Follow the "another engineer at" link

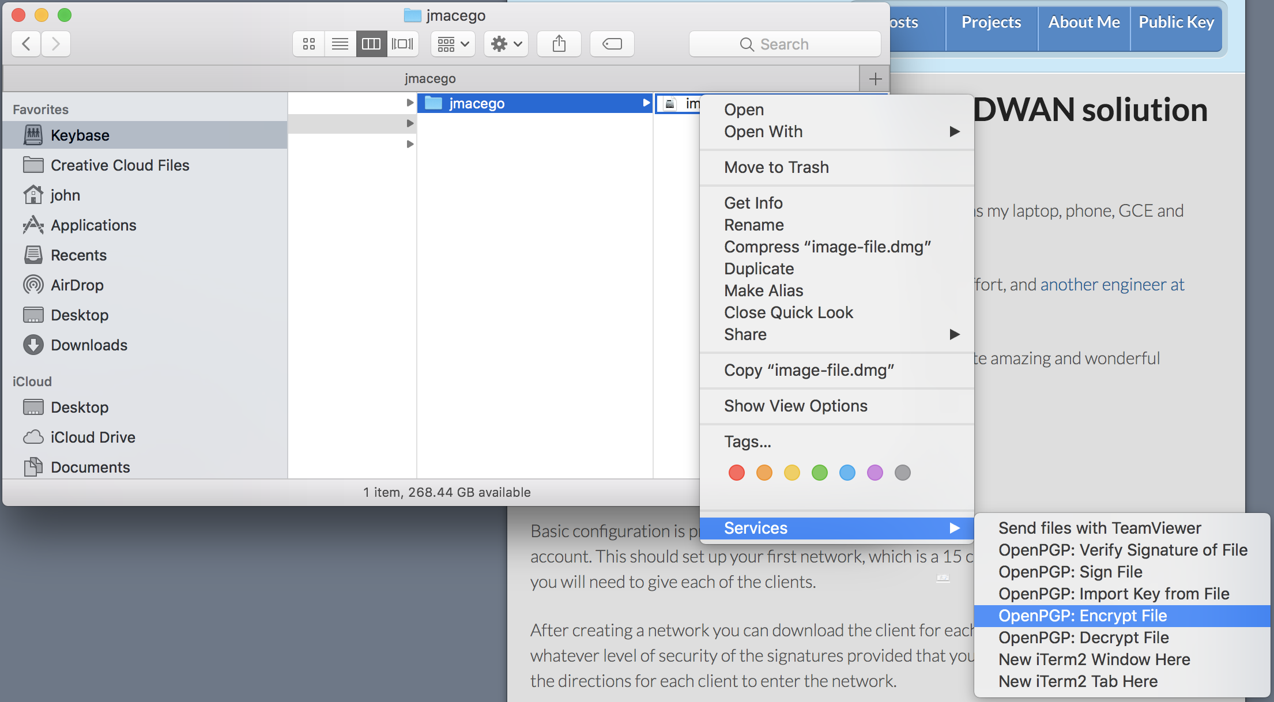1112,285
